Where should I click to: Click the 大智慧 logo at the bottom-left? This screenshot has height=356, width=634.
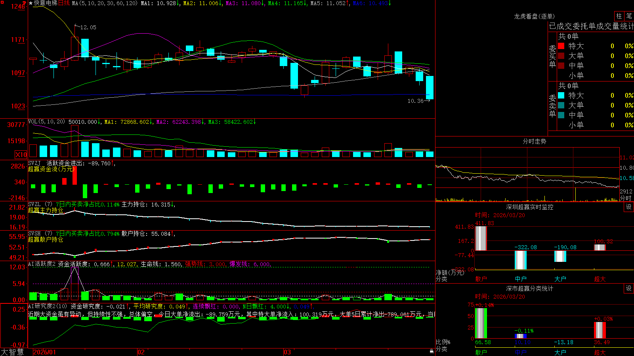12,352
